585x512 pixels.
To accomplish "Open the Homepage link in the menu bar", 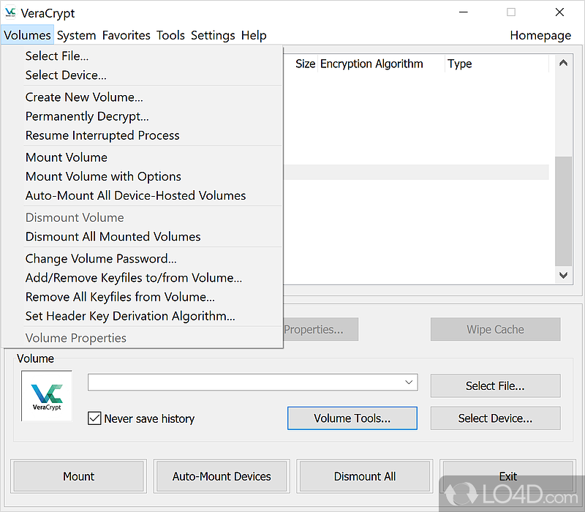I will point(540,35).
